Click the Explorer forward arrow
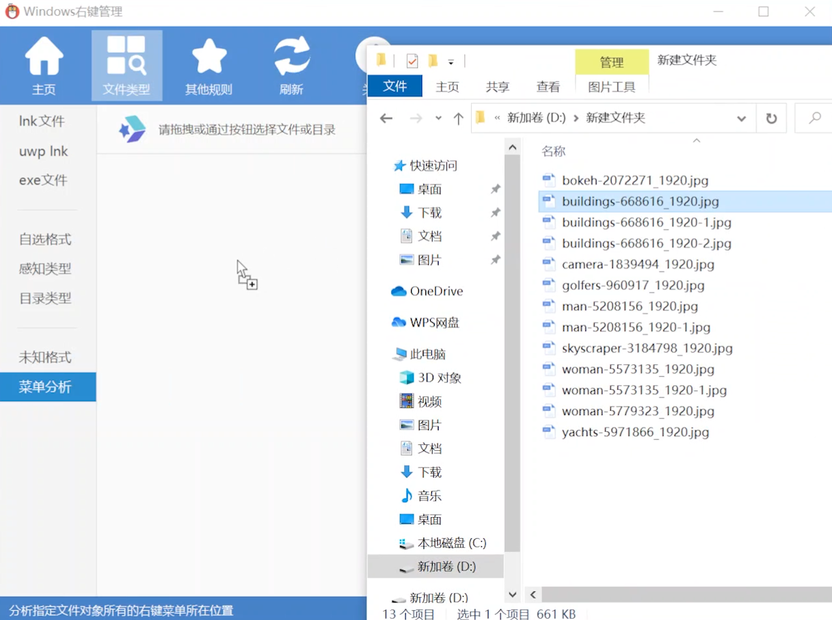The width and height of the screenshot is (832, 620). [416, 118]
